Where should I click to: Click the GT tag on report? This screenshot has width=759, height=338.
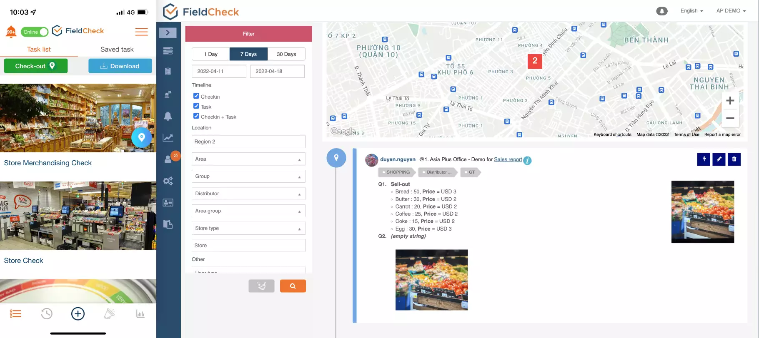[x=471, y=172]
